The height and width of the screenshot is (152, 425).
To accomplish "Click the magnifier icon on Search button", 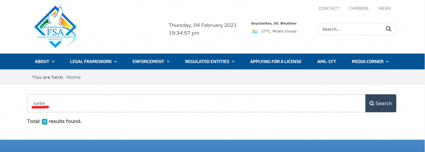I will point(372,103).
